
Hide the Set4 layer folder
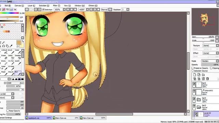pyautogui.click(x=194, y=98)
